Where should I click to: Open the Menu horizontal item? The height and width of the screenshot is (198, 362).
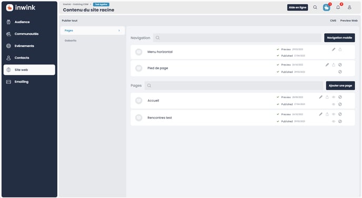coord(160,52)
